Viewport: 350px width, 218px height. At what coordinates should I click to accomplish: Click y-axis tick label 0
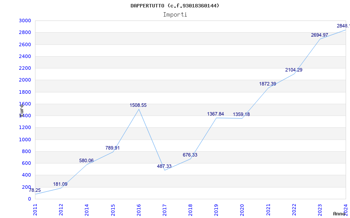click(x=29, y=199)
